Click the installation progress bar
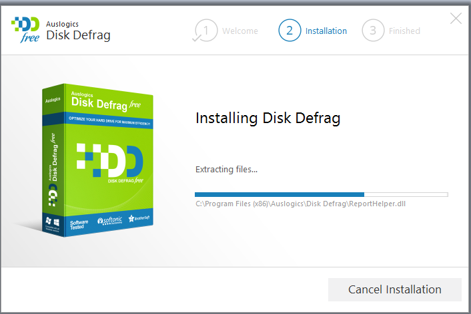The width and height of the screenshot is (471, 314). (321, 194)
